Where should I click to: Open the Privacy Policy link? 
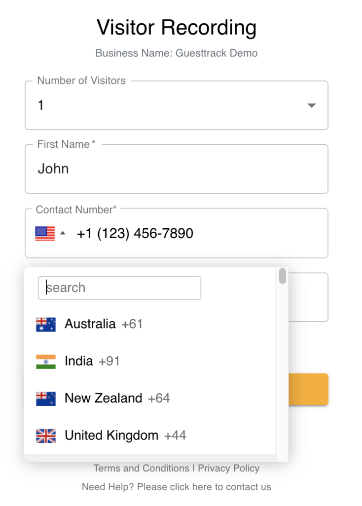[x=228, y=468]
